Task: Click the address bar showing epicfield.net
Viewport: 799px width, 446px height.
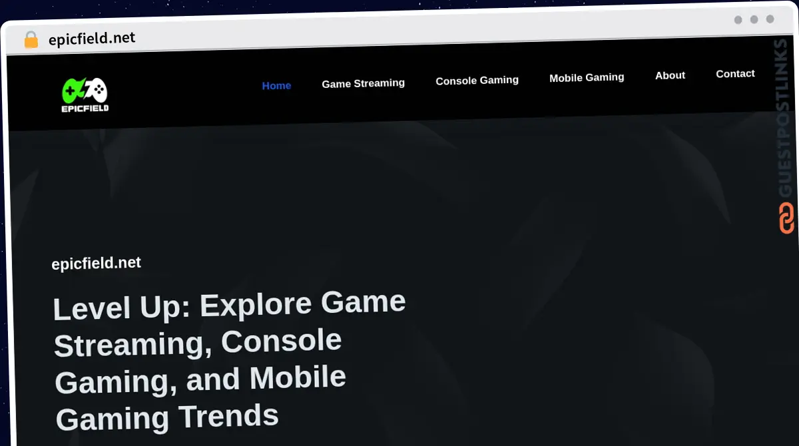Action: pos(92,38)
